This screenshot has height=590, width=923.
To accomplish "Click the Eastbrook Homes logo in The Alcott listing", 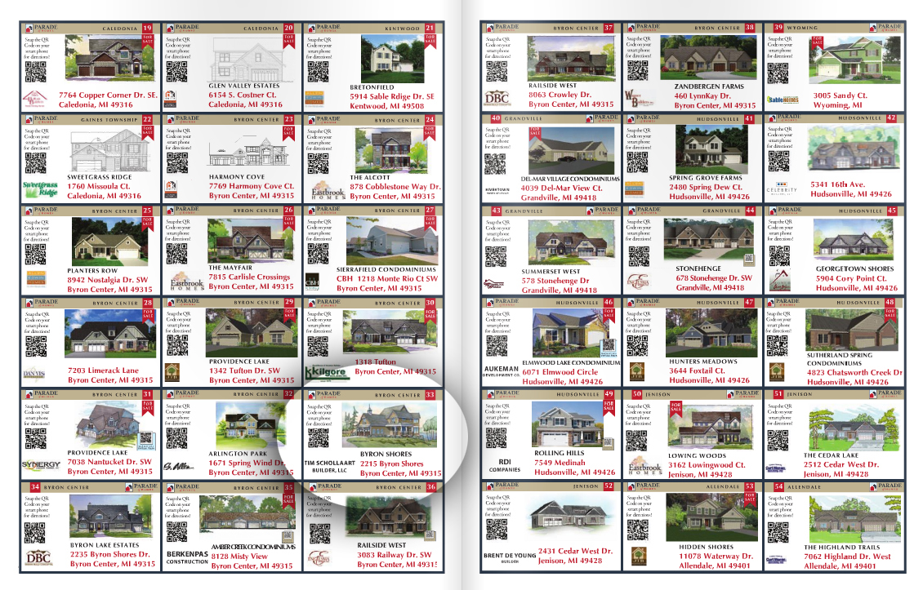I will pyautogui.click(x=328, y=193).
